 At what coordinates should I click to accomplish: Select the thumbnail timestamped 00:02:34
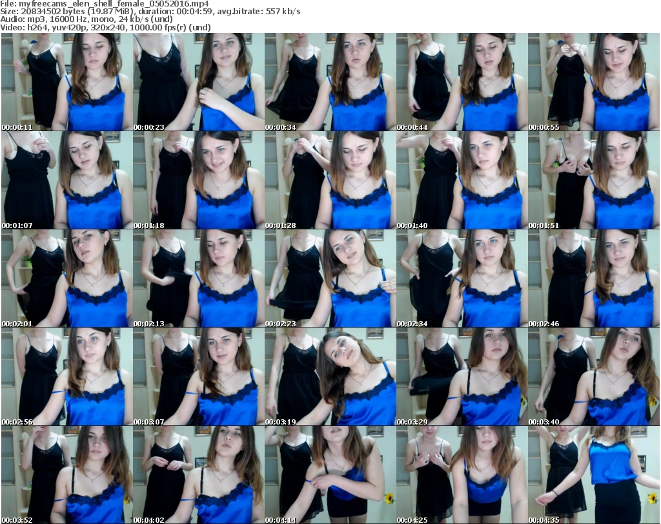tap(462, 278)
